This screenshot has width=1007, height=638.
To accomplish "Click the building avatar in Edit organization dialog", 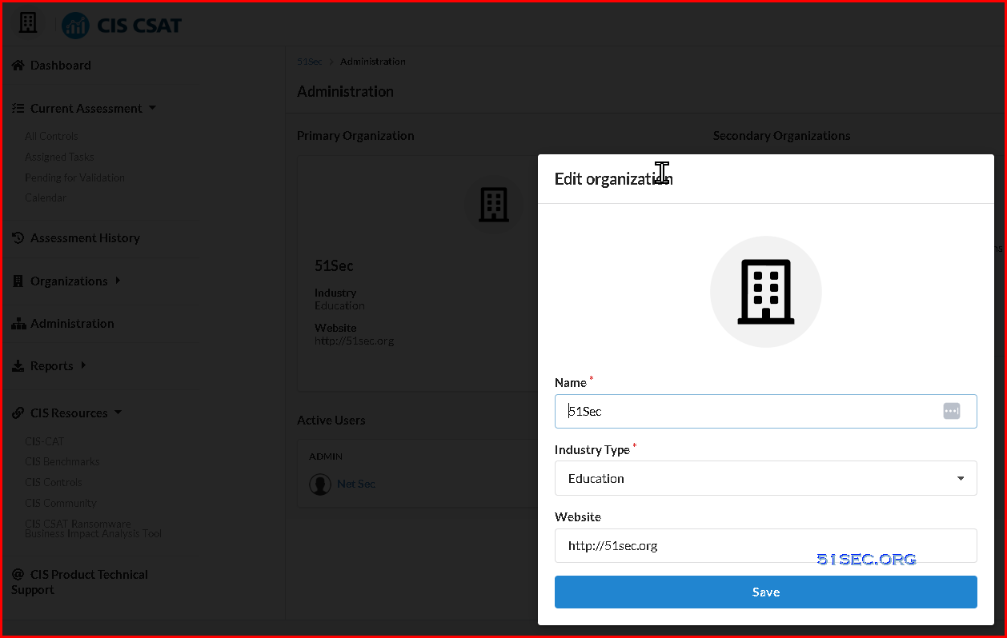I will click(x=766, y=292).
